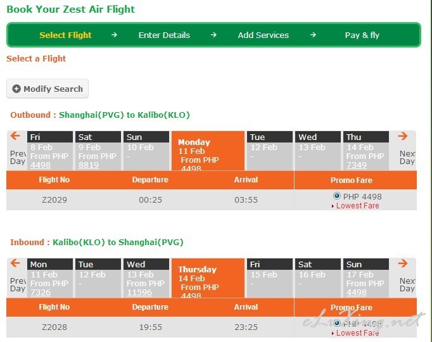Viewport: 432px width, 342px height.
Task: Click arrow icon after Enter Details step
Action: coord(213,35)
